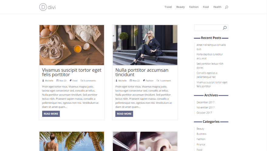267x151 pixels.
Task: Click comment bubble icon beside 1 comment
Action: [x=158, y=81]
